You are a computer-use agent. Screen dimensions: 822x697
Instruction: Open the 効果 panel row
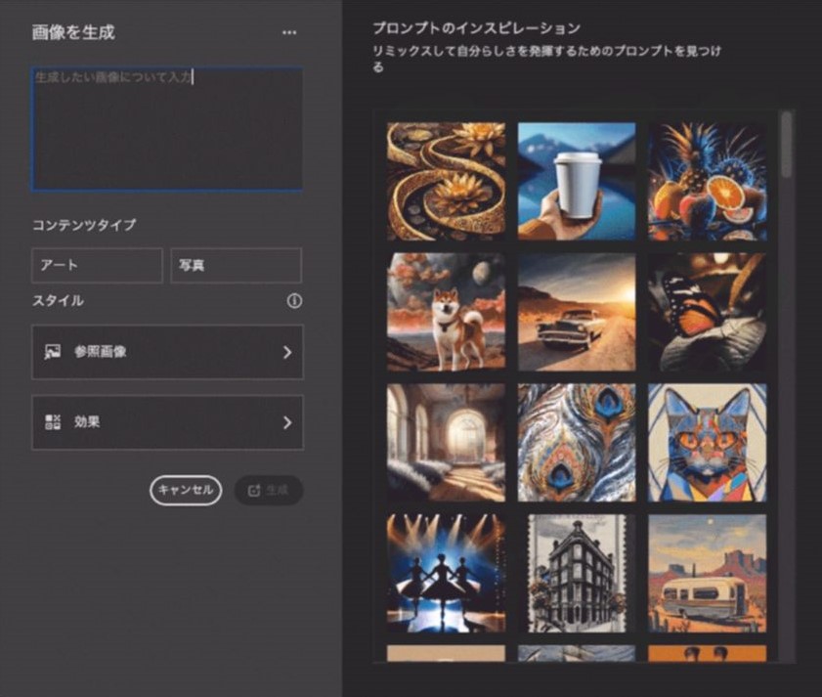(x=168, y=422)
